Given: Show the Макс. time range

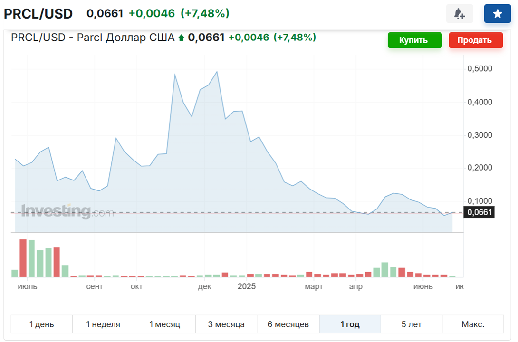Looking at the screenshot, I should click(x=473, y=324).
